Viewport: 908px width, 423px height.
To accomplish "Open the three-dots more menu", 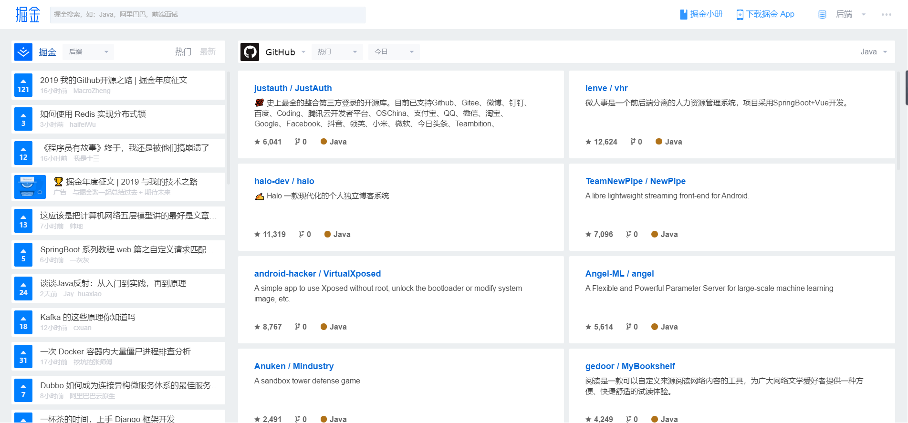I will (887, 14).
